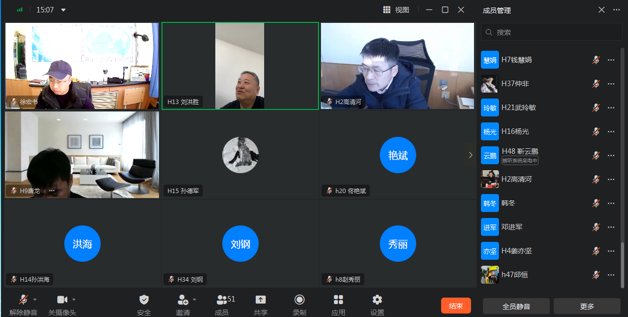Open microphone options arrow beside 解除静音
This screenshot has width=628, height=317.
35,300
